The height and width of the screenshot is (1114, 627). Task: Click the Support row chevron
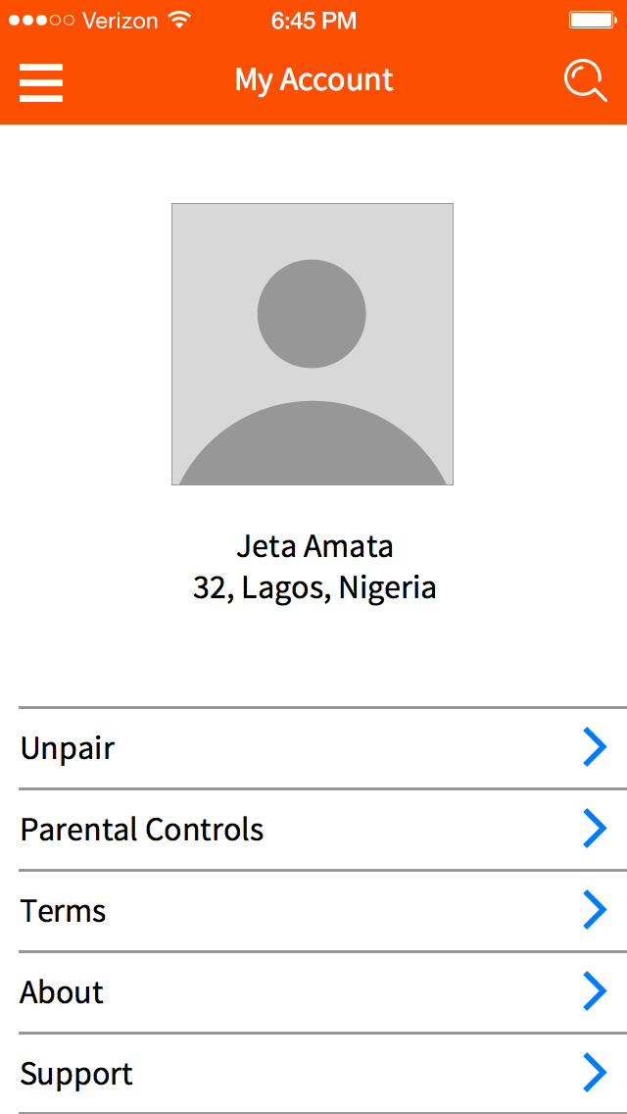[x=595, y=1074]
